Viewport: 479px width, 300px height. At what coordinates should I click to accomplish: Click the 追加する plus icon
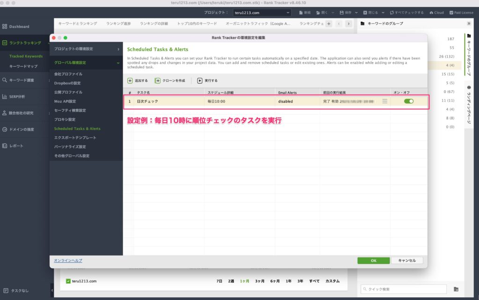pos(130,80)
